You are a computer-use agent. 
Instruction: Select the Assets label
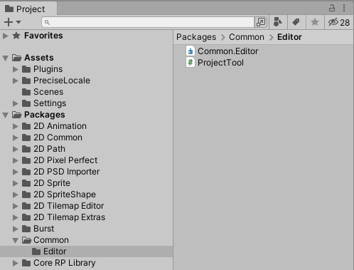tap(39, 58)
